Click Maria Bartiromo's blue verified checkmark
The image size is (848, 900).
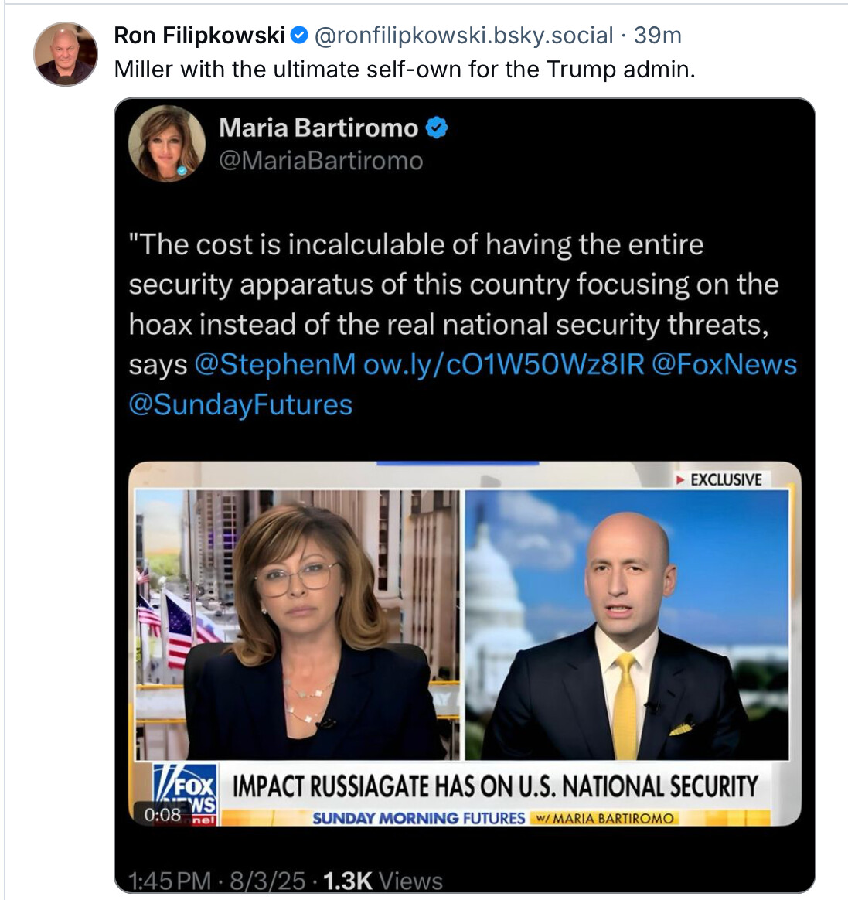point(437,128)
